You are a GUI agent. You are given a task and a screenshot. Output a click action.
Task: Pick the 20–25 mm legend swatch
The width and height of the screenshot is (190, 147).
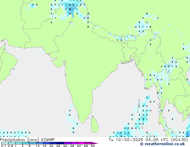point(53,143)
